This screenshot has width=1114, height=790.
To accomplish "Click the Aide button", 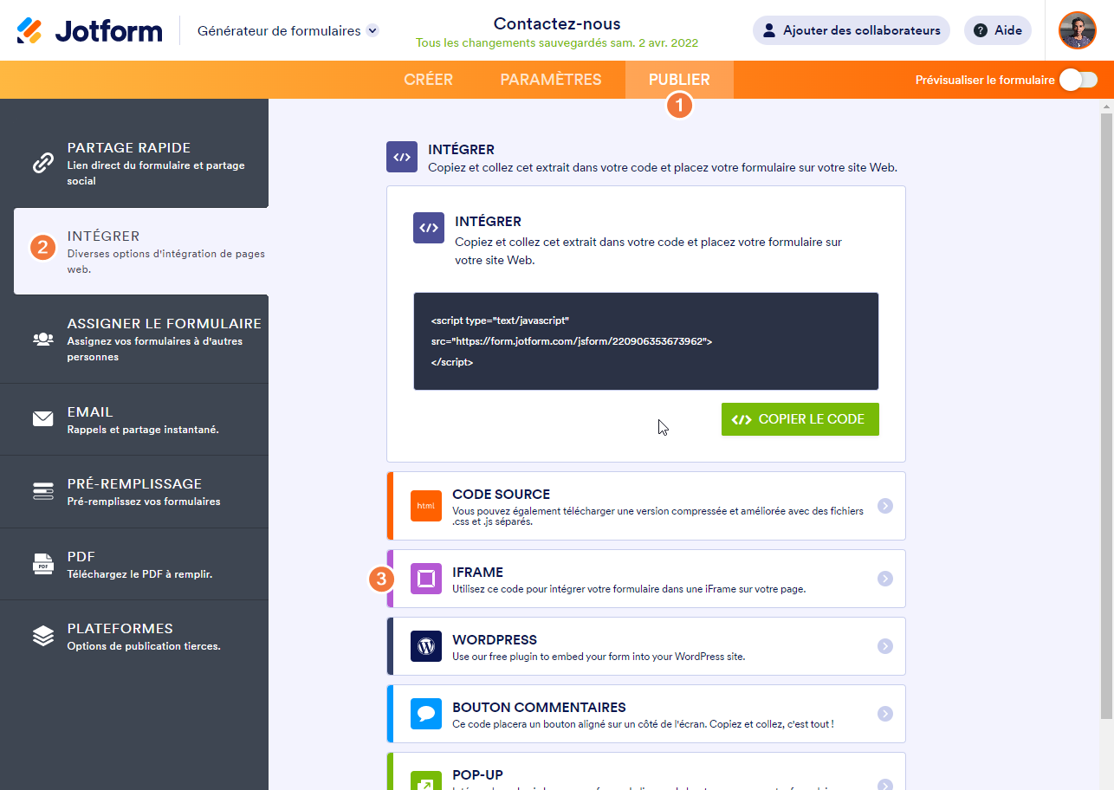I will click(x=998, y=30).
